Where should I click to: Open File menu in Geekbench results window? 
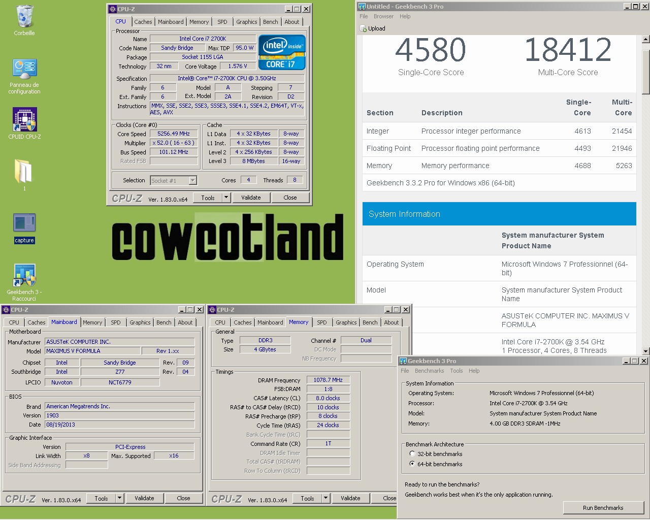point(364,16)
